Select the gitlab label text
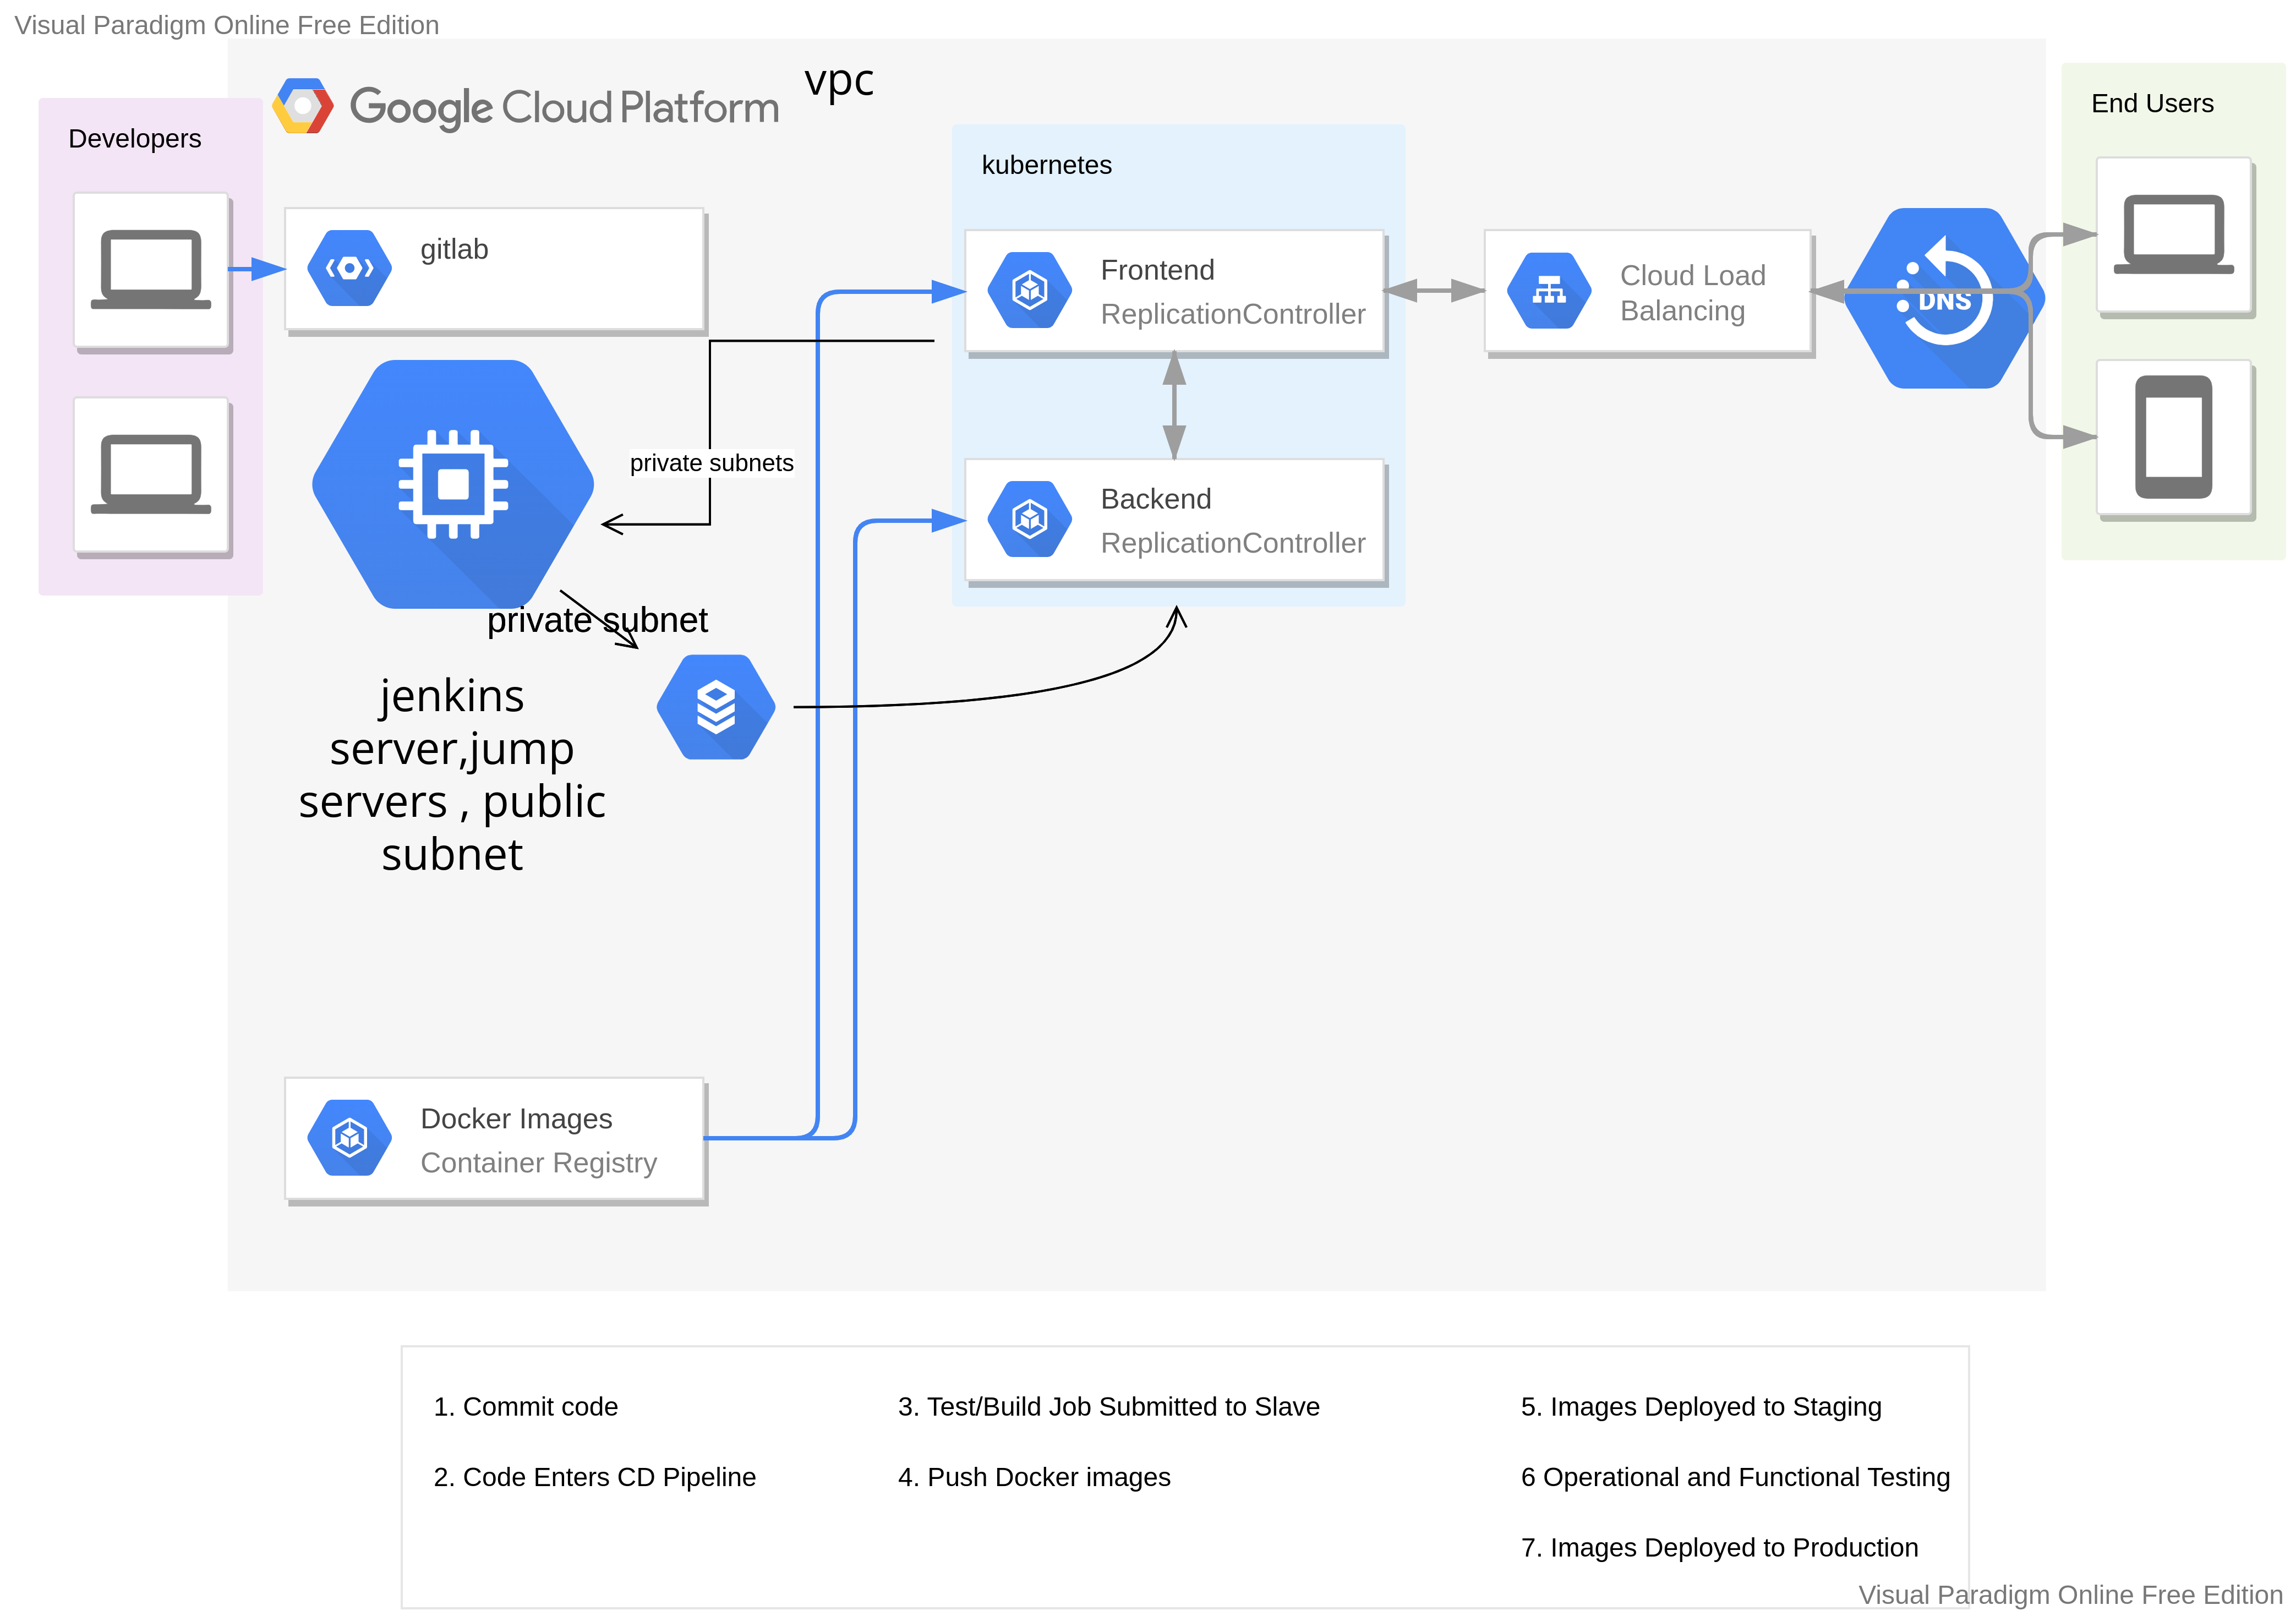2296x1616 pixels. [454, 249]
